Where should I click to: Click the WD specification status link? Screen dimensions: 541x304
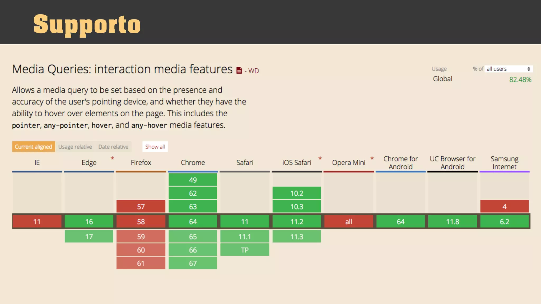coord(253,71)
